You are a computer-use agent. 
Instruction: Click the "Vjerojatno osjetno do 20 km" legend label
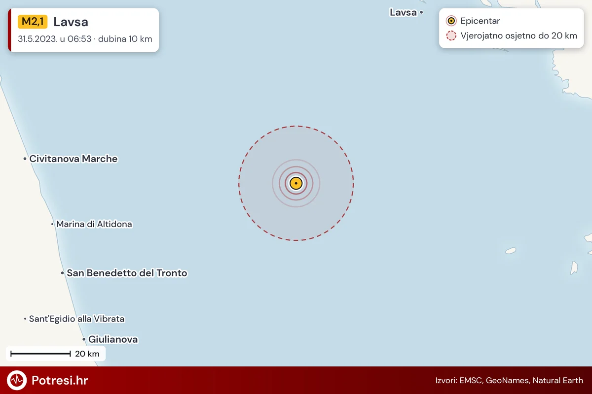(518, 36)
